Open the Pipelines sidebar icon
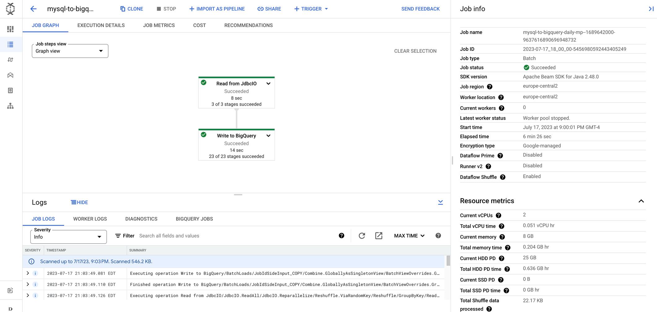The width and height of the screenshot is (657, 312). pos(10,60)
